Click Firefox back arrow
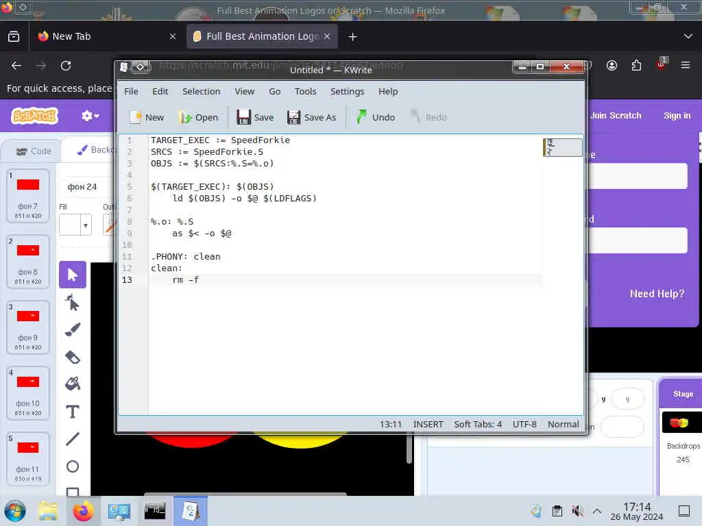The height and width of the screenshot is (526, 702). pyautogui.click(x=16, y=66)
